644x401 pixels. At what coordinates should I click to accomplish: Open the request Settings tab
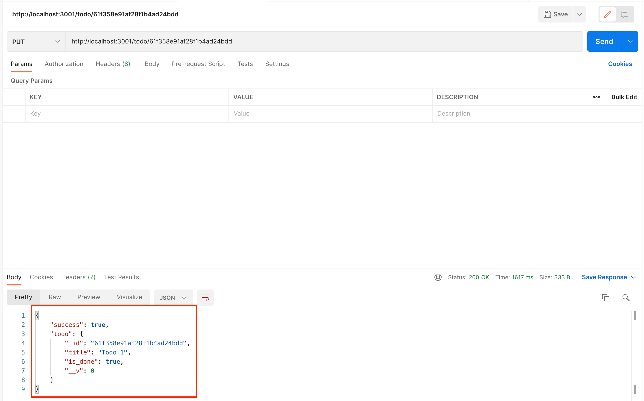click(277, 64)
